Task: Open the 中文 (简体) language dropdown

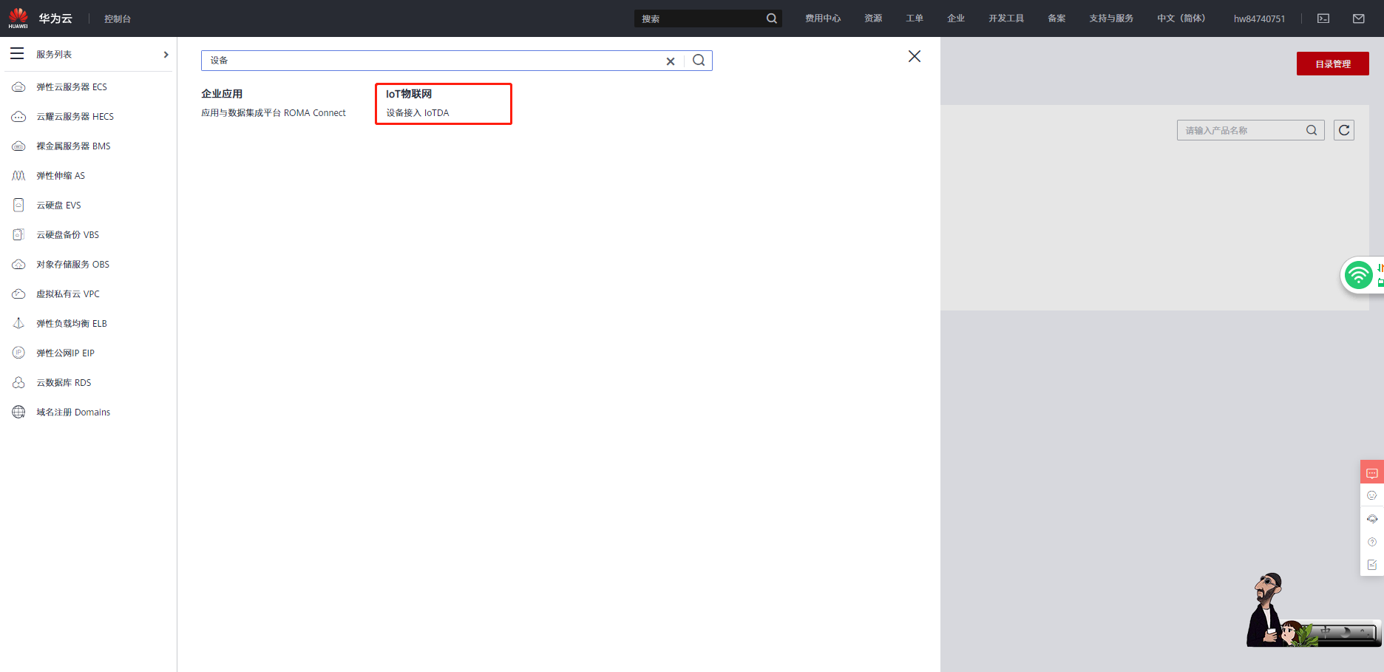Action: pyautogui.click(x=1181, y=18)
